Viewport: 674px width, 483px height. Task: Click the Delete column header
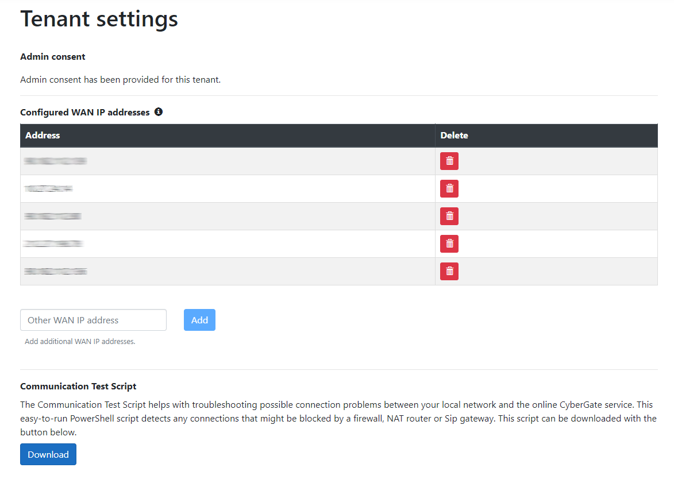[454, 136]
